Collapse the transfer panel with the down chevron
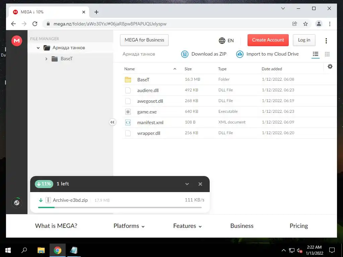 pos(187,184)
